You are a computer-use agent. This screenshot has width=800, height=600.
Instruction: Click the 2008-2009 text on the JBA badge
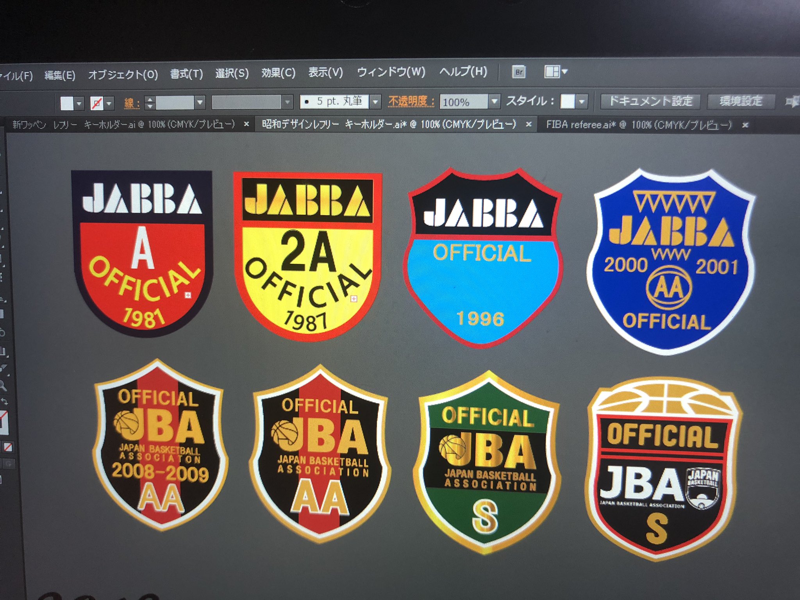pyautogui.click(x=160, y=472)
